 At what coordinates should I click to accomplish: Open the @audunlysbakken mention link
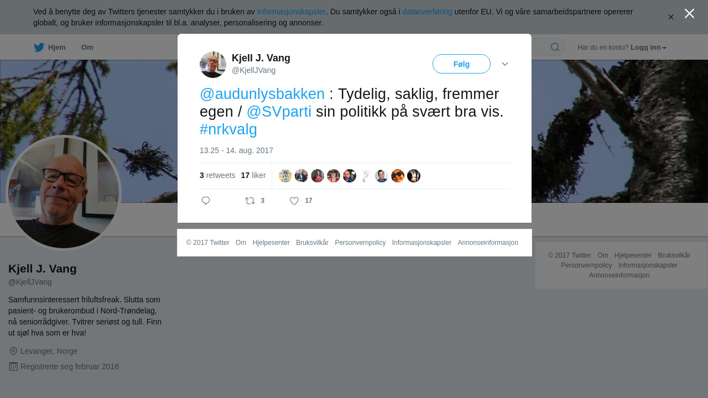point(262,94)
